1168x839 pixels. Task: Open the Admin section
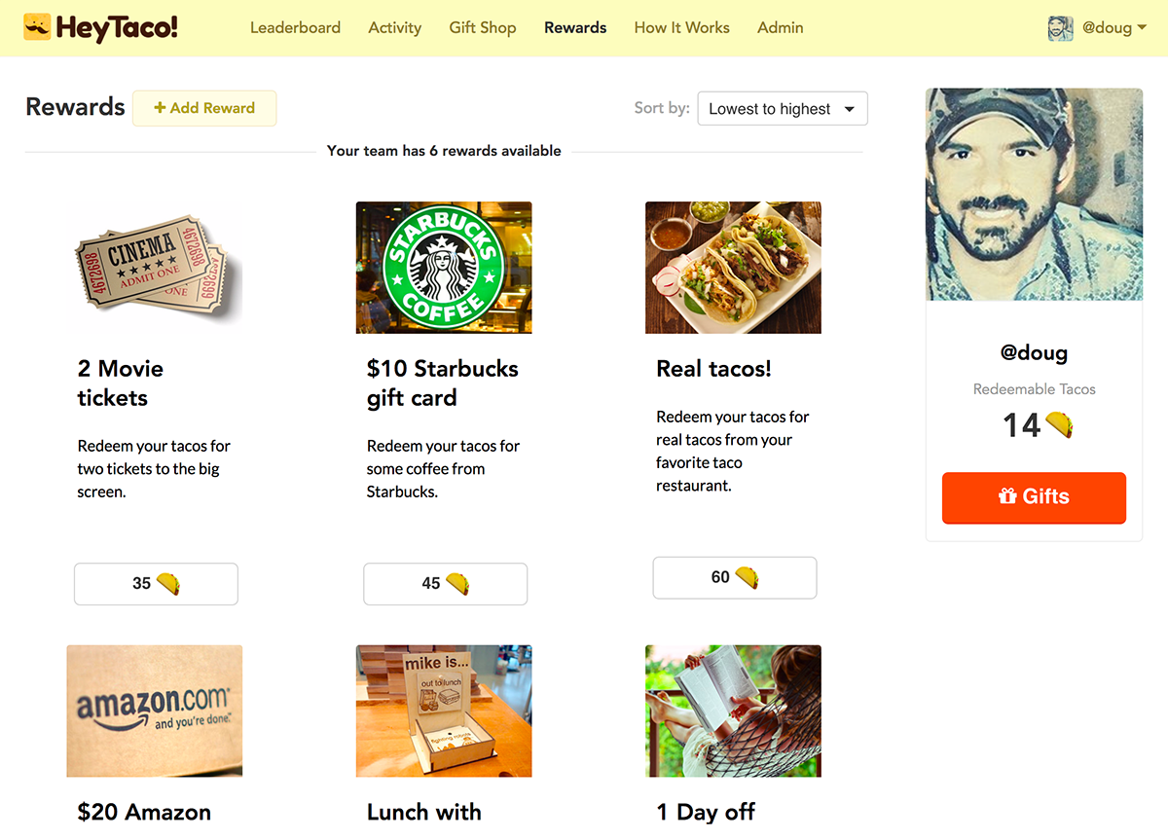(780, 27)
